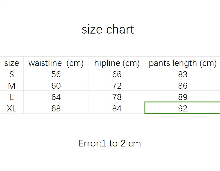Click the hipline cell showing 78
The width and height of the screenshot is (220, 171).
[x=117, y=97]
